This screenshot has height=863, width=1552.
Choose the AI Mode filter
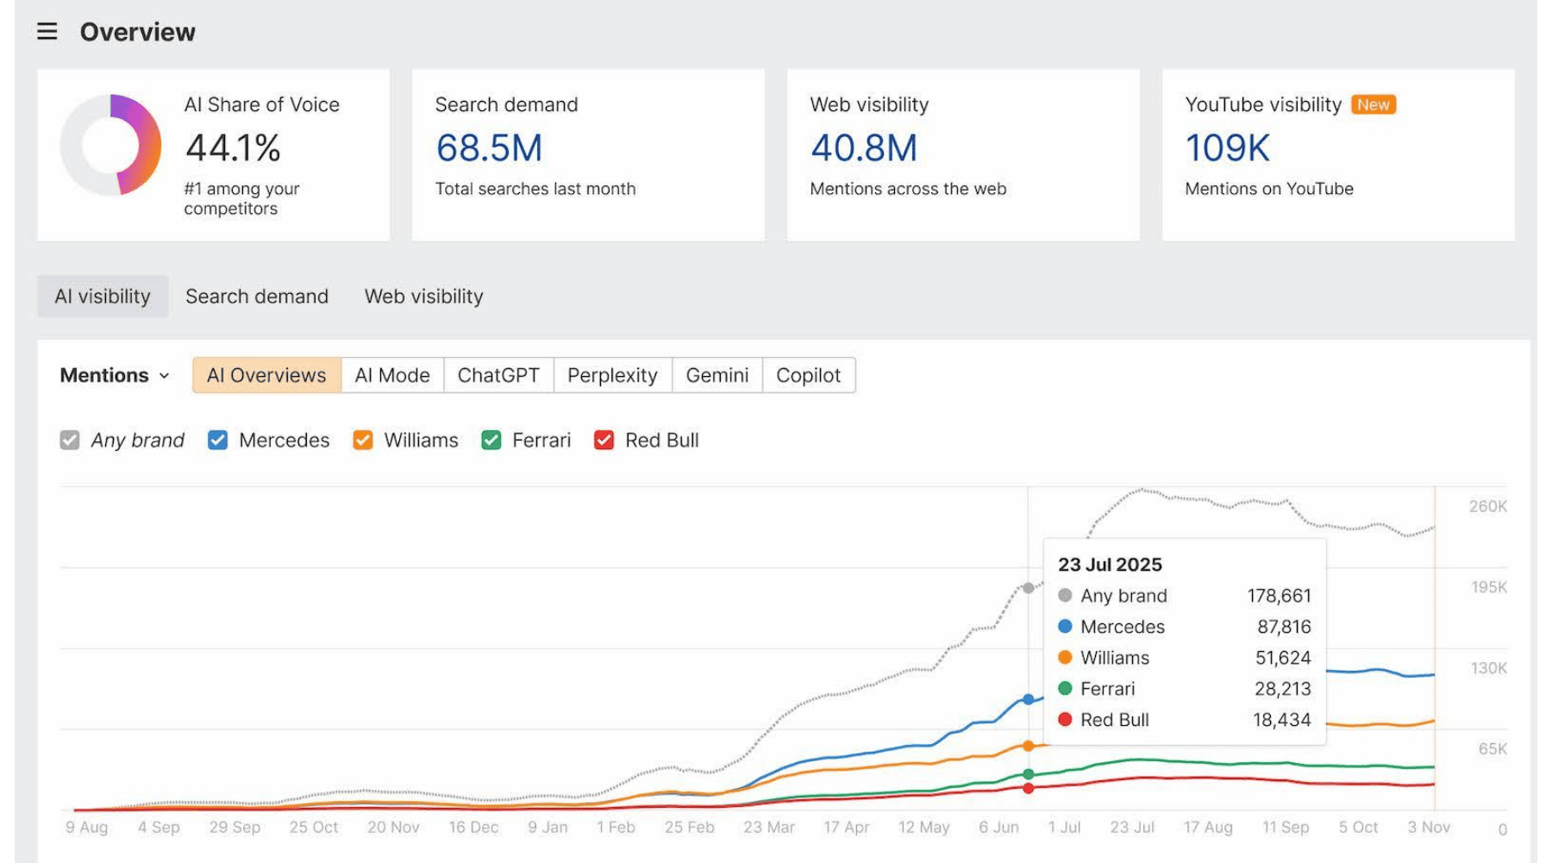pyautogui.click(x=392, y=376)
